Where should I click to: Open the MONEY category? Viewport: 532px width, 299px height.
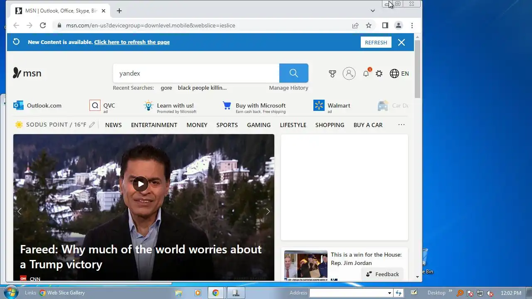click(x=197, y=125)
